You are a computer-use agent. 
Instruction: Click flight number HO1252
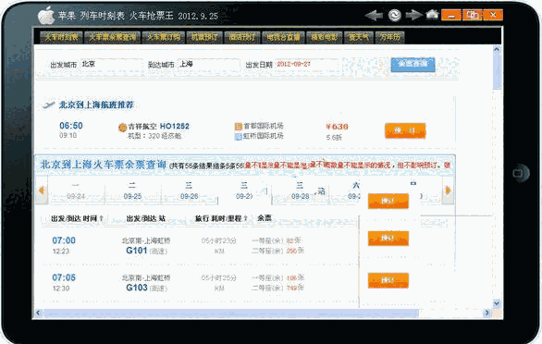coord(175,126)
